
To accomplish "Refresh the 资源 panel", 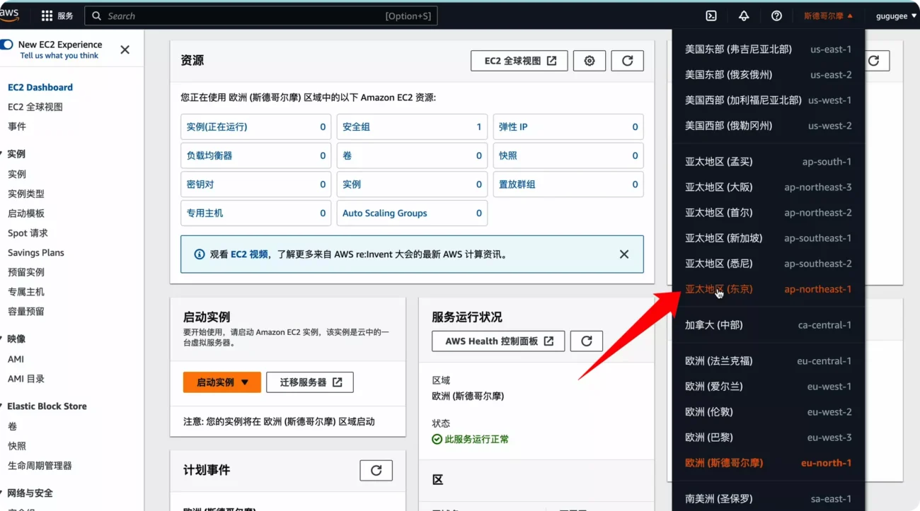I will point(627,60).
